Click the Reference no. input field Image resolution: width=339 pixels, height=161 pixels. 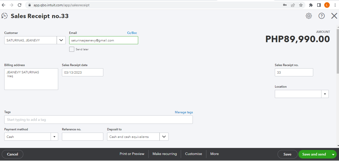tap(82, 137)
